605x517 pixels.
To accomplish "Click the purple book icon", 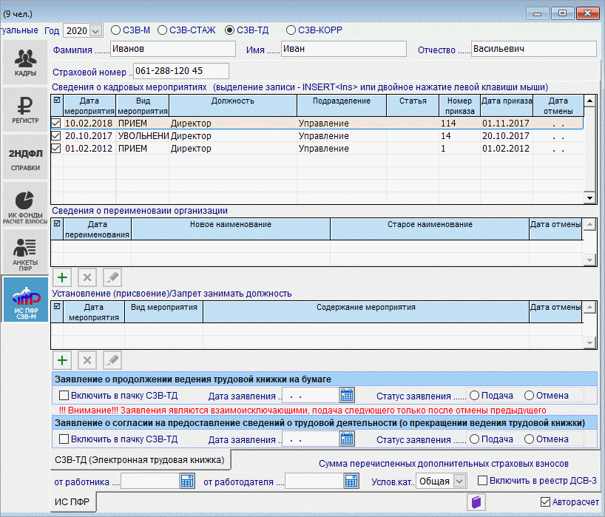I will point(476,502).
